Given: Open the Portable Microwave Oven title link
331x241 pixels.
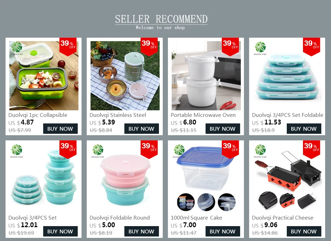Looking at the screenshot, I should click(203, 115).
